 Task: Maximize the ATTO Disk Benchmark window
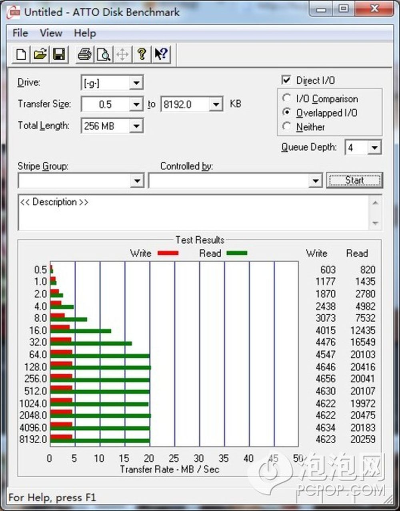pyautogui.click(x=344, y=10)
